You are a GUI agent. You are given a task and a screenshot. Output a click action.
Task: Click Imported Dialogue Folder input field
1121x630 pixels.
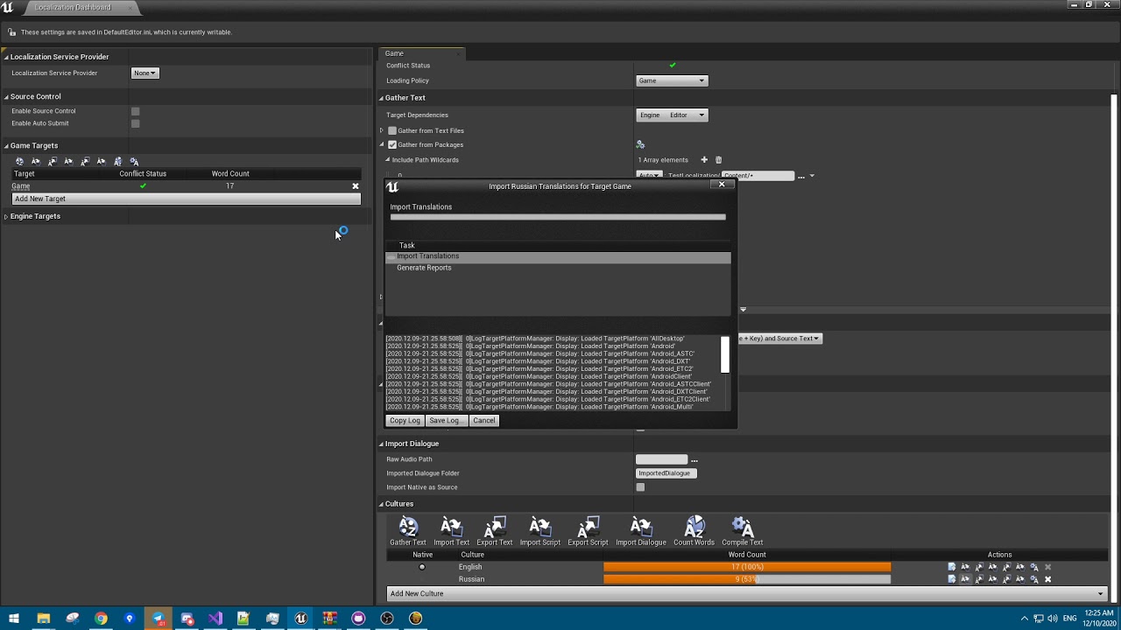tap(665, 473)
